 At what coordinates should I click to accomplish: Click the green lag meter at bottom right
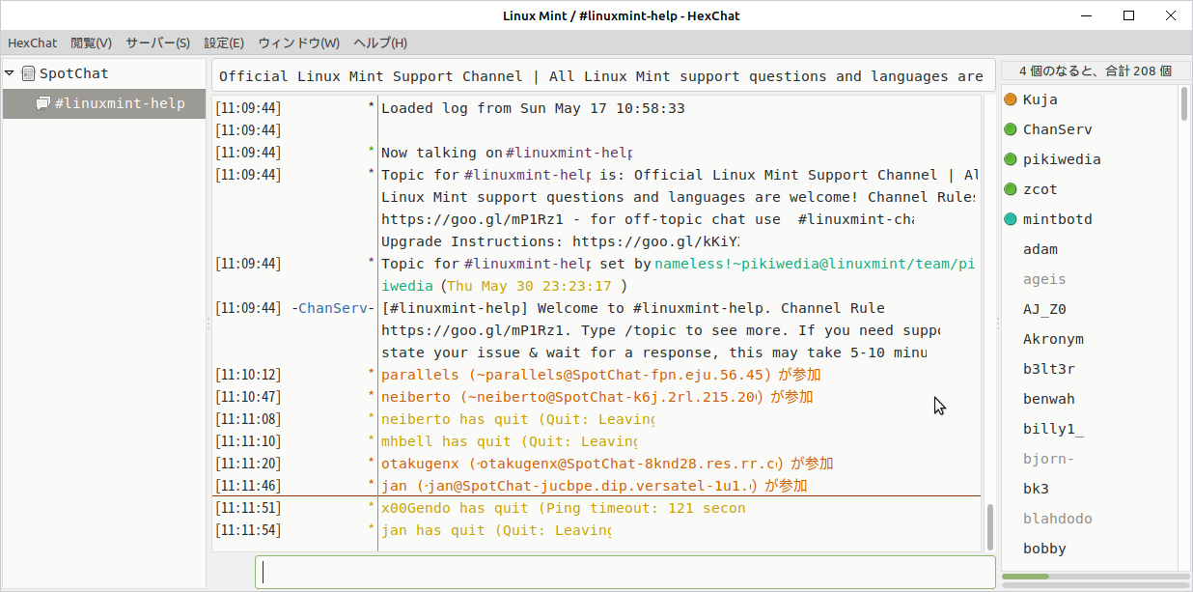[x=1025, y=576]
